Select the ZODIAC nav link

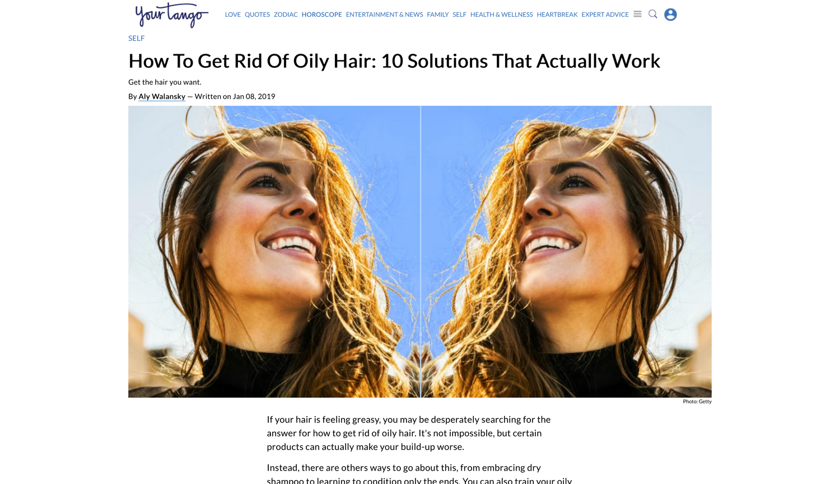pos(286,15)
